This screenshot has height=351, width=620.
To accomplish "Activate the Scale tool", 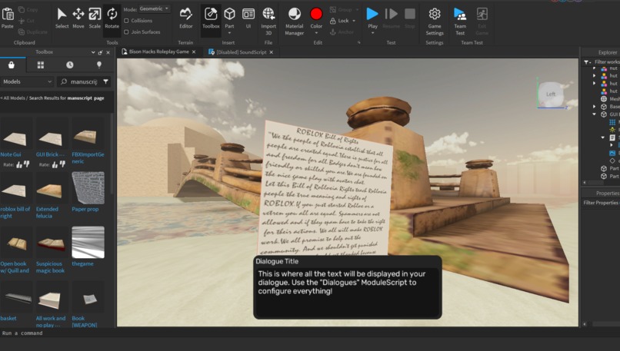I will tap(95, 18).
